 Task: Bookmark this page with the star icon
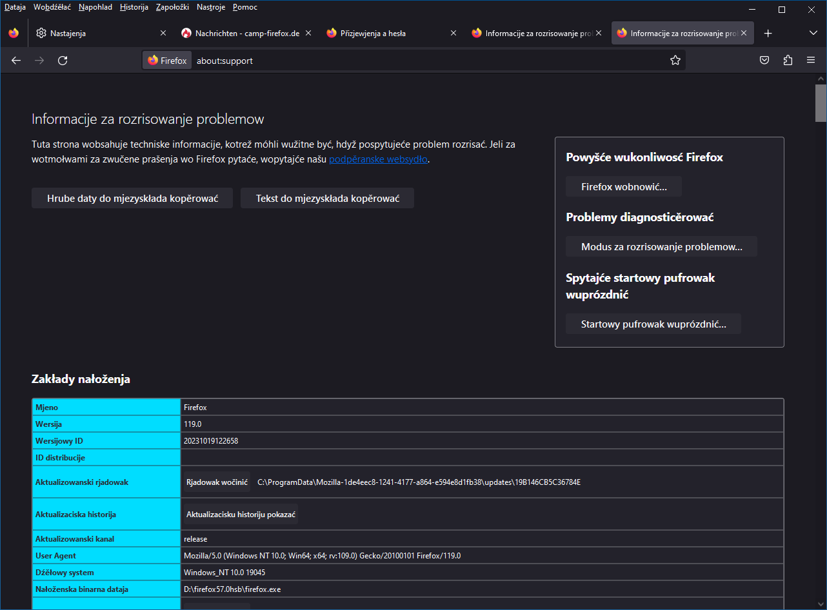(x=675, y=61)
